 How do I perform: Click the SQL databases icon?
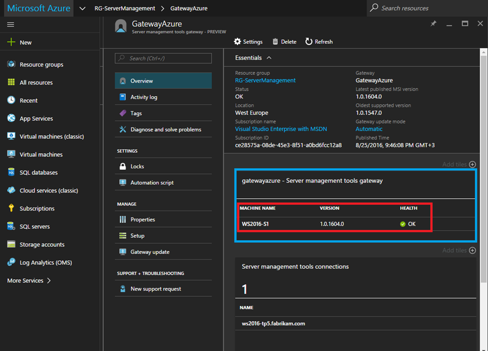(x=11, y=172)
